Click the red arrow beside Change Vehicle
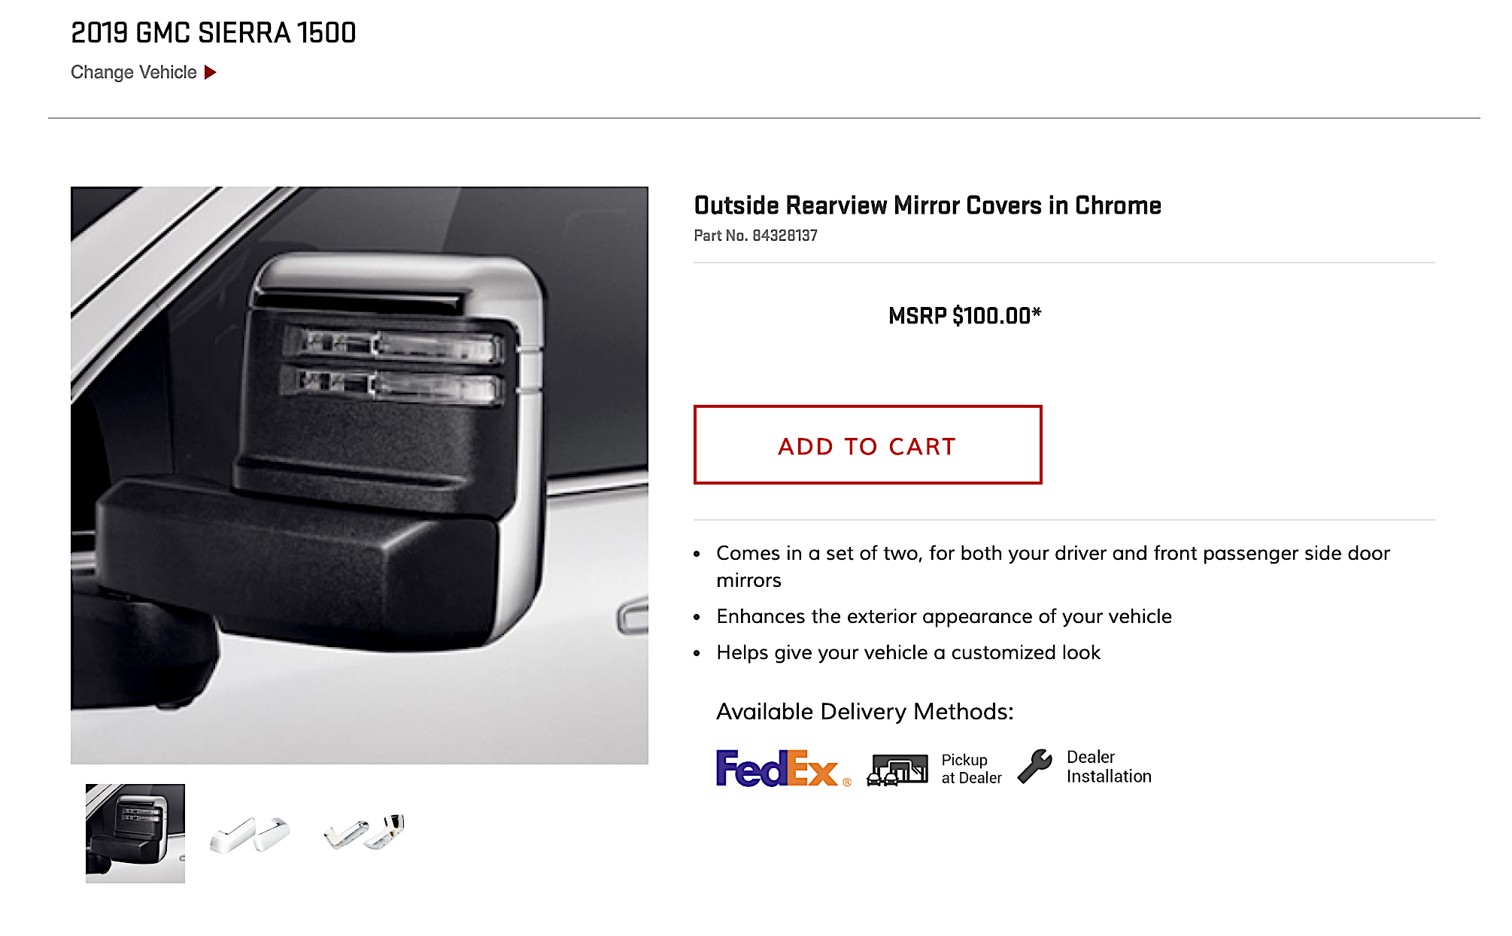1512x936 pixels. (x=211, y=72)
